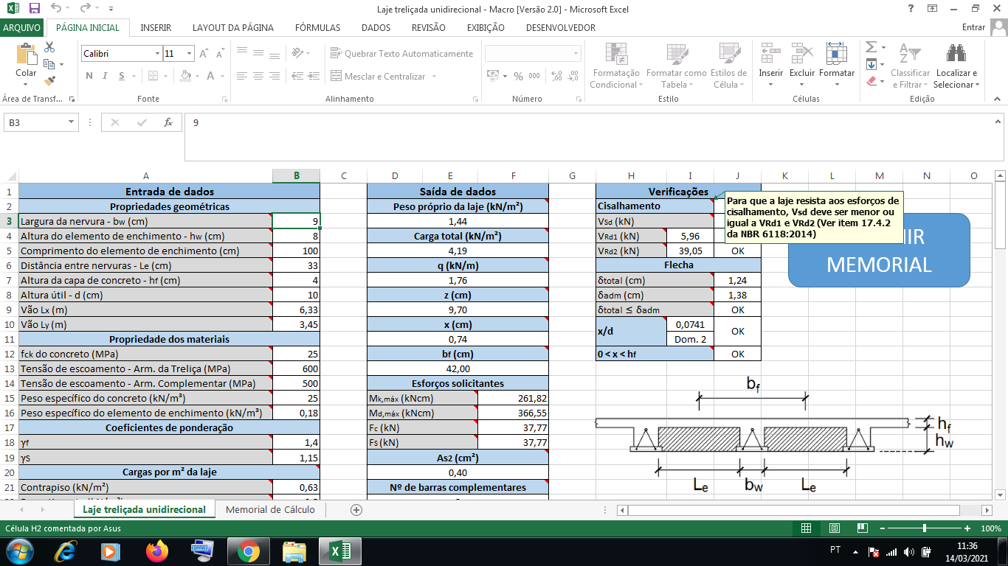Select column B header

coord(296,175)
